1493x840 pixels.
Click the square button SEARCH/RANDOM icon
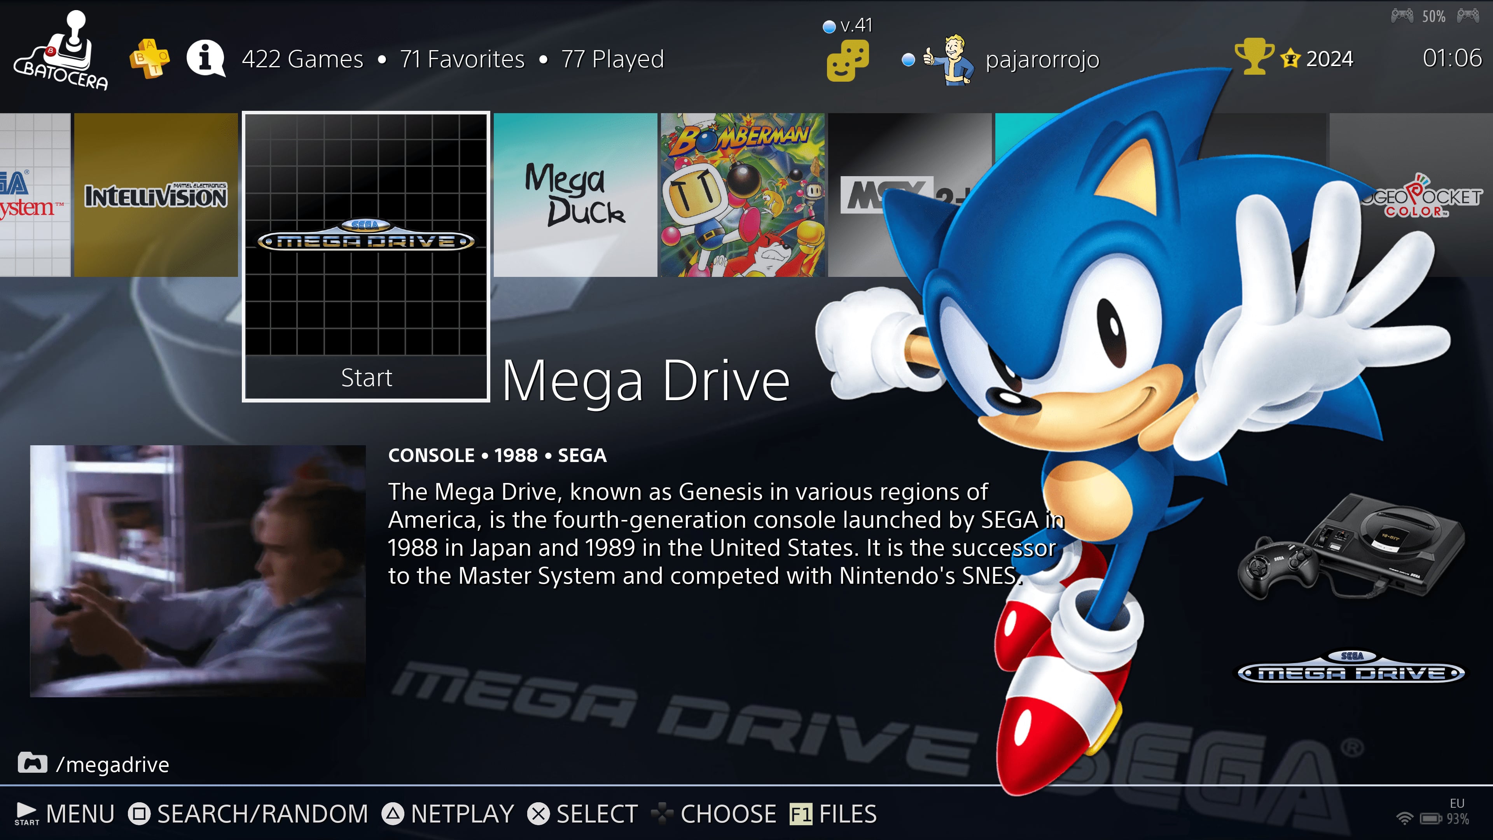pos(139,814)
